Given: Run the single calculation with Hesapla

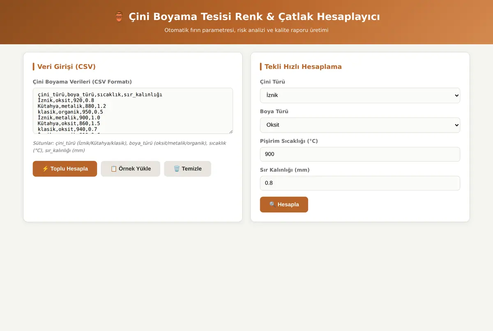Looking at the screenshot, I should pos(284,205).
